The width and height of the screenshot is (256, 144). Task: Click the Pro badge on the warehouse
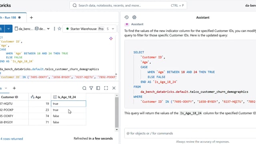pyautogui.click(x=101, y=29)
